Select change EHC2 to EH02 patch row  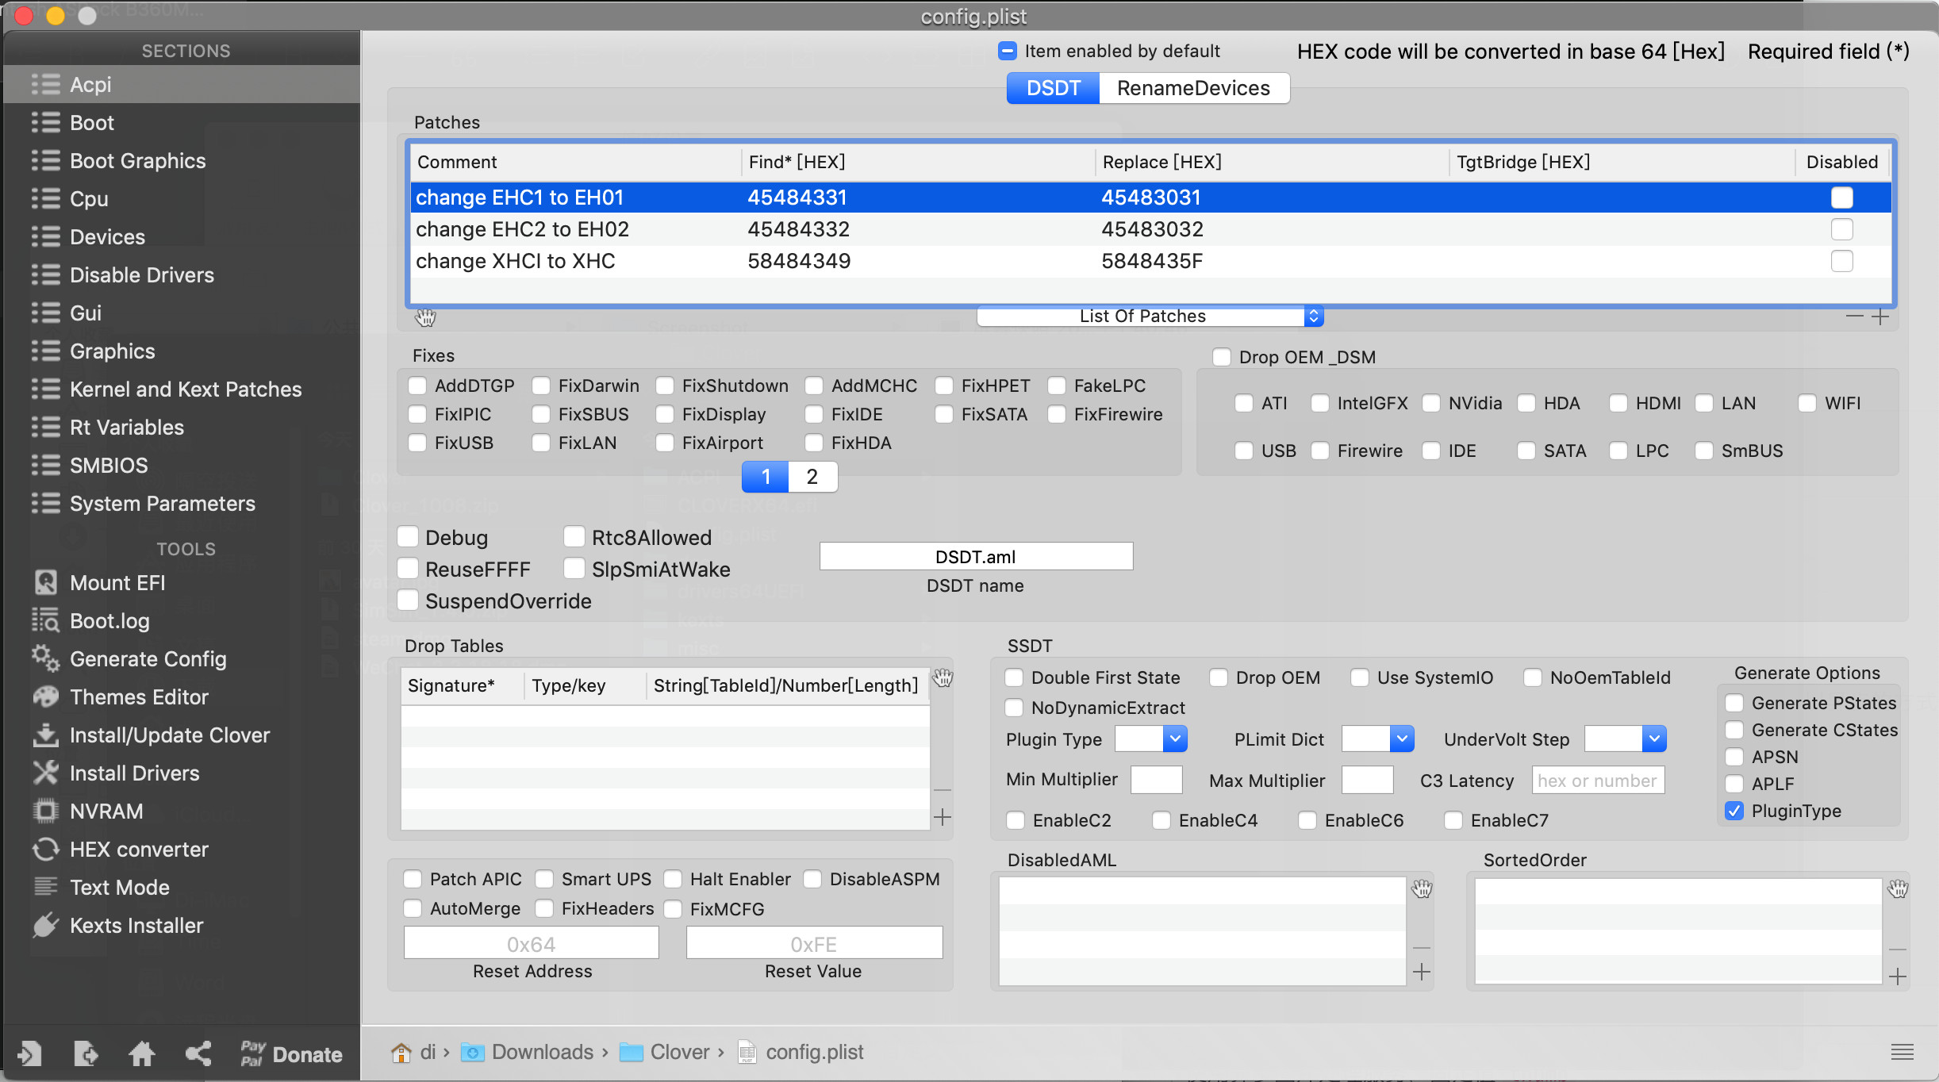pos(1150,229)
